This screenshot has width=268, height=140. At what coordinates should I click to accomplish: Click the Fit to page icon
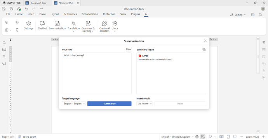coord(228,137)
